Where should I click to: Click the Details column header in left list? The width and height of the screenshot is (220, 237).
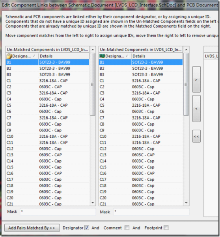[x=64, y=56]
